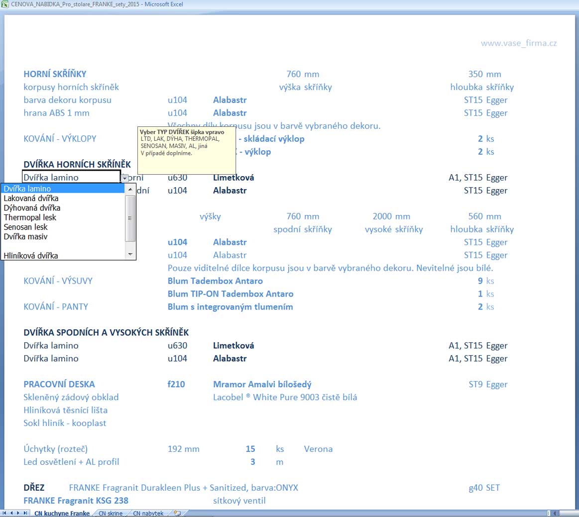The height and width of the screenshot is (517, 579).
Task: Click 'DVÍŘKA SPODNÍCH A VYSOKÝCH SKŘÍNĚK' heading
Action: click(106, 332)
